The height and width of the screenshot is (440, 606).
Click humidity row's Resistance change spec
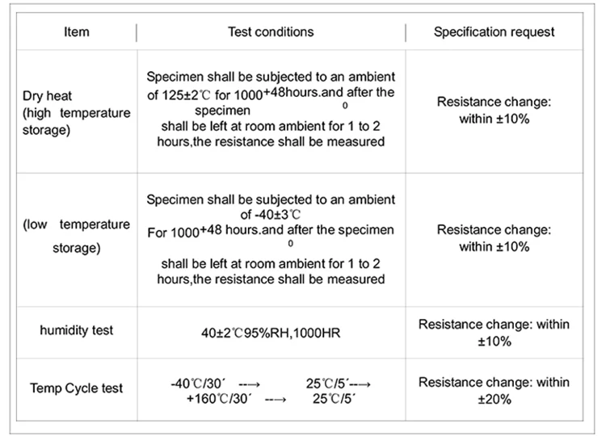coord(494,332)
